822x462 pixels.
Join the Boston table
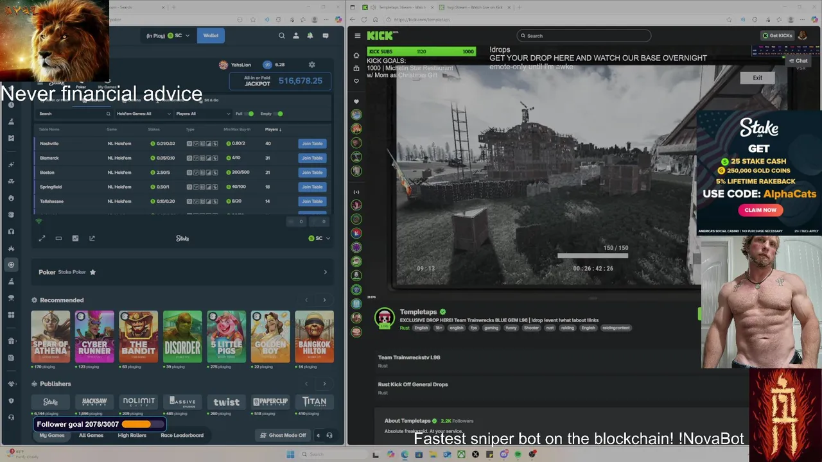point(312,173)
